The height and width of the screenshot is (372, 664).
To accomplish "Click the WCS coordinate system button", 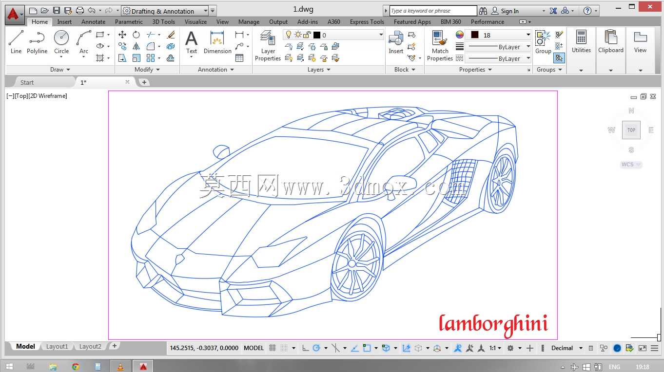I will click(631, 165).
